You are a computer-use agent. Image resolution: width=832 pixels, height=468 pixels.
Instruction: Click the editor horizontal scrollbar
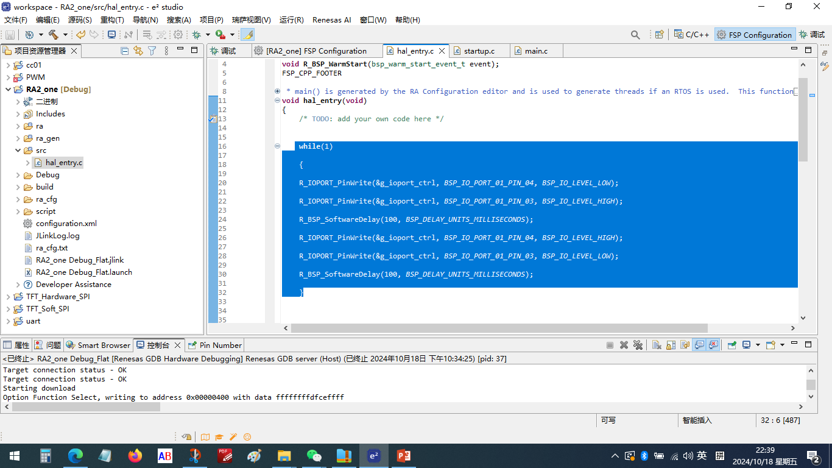coord(499,328)
